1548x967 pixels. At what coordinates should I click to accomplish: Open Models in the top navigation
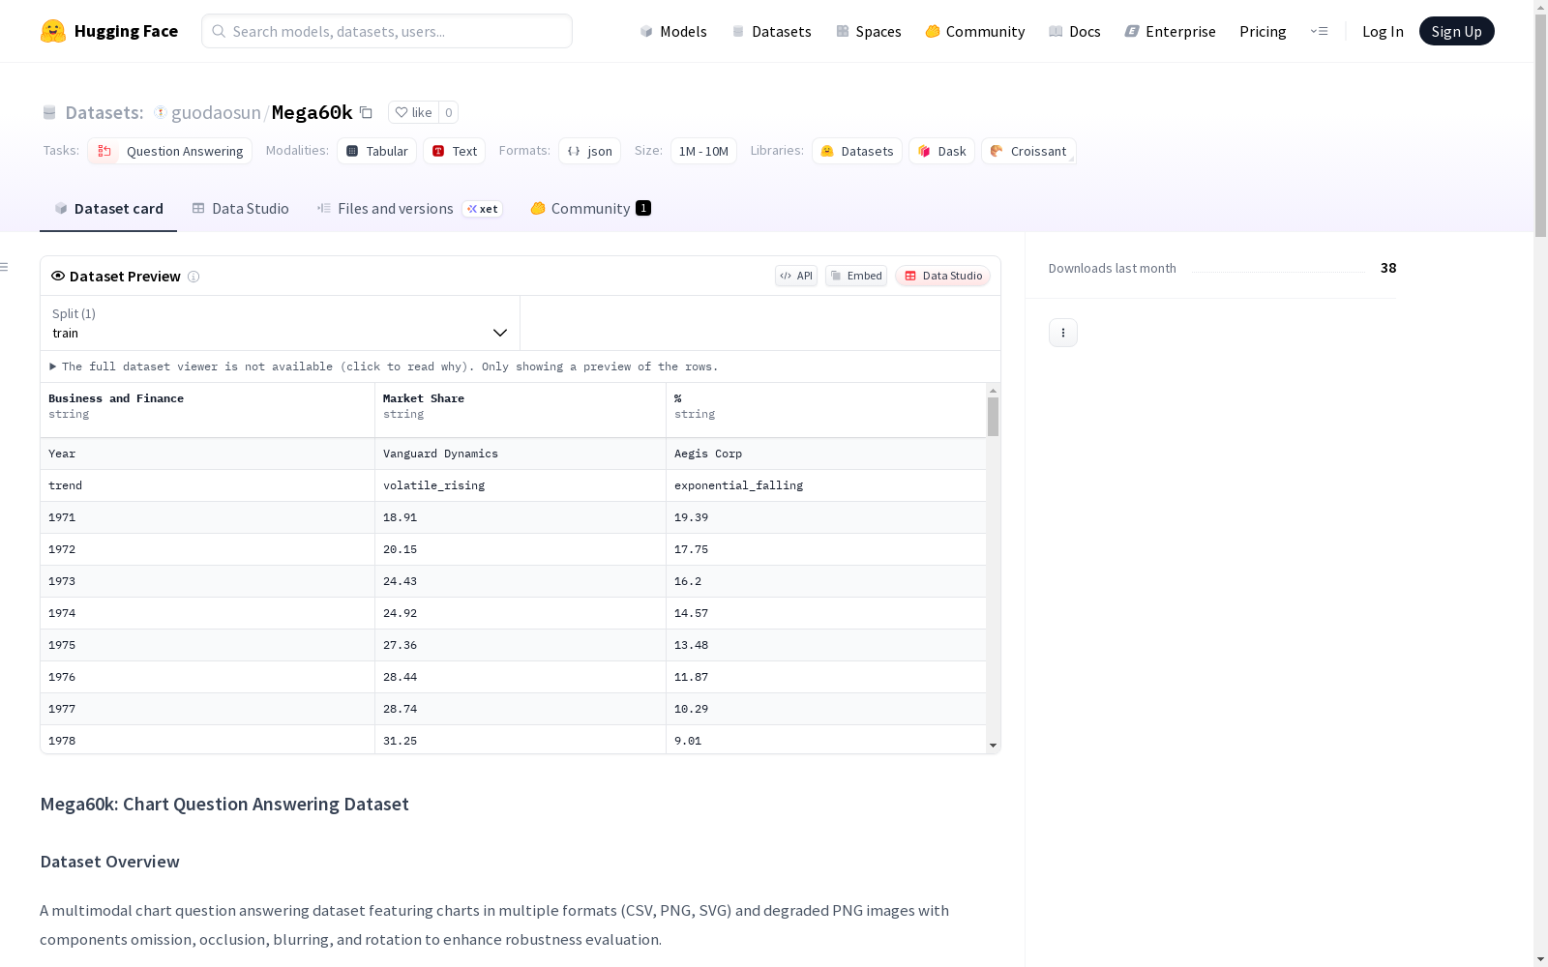[673, 31]
